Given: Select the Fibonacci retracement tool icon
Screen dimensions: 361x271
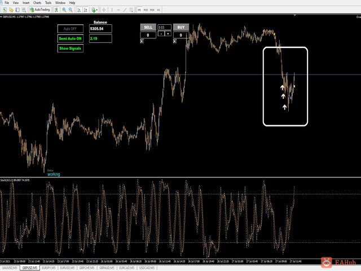Looking at the screenshot, I should pyautogui.click(x=131, y=10).
